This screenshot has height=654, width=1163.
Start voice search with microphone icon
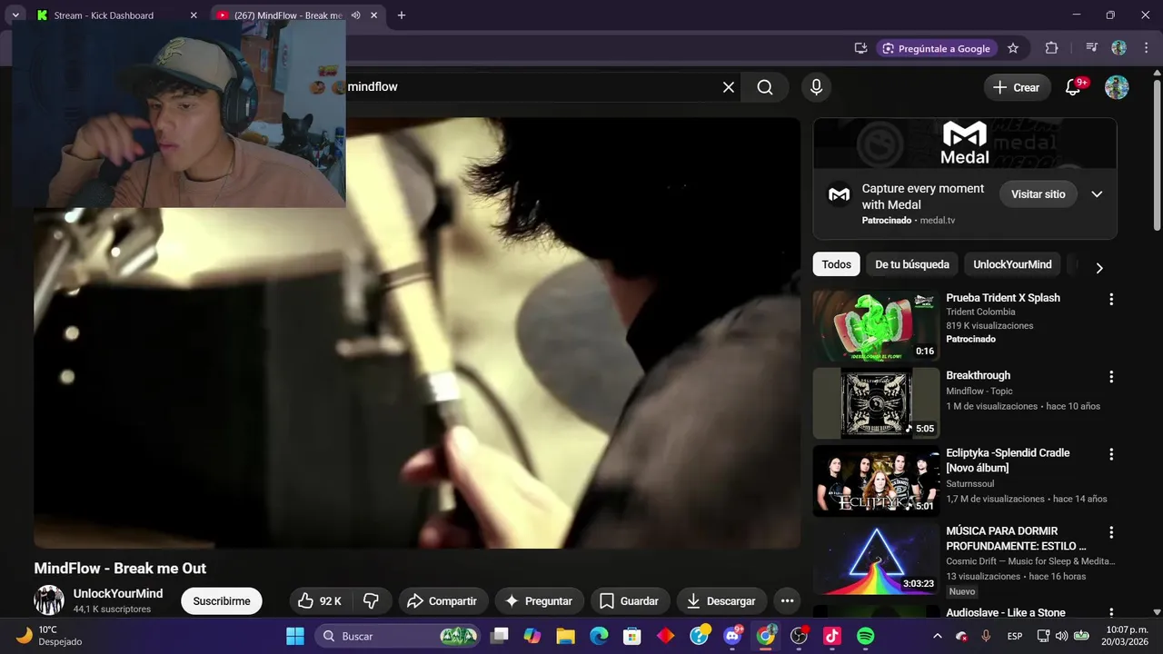pos(816,87)
